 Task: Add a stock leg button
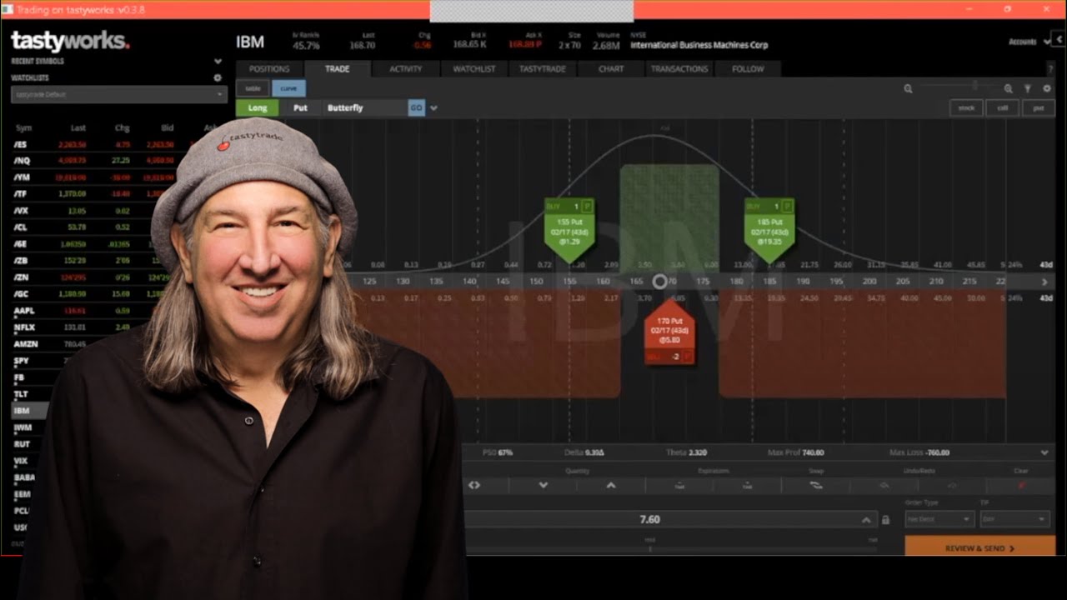tap(966, 107)
